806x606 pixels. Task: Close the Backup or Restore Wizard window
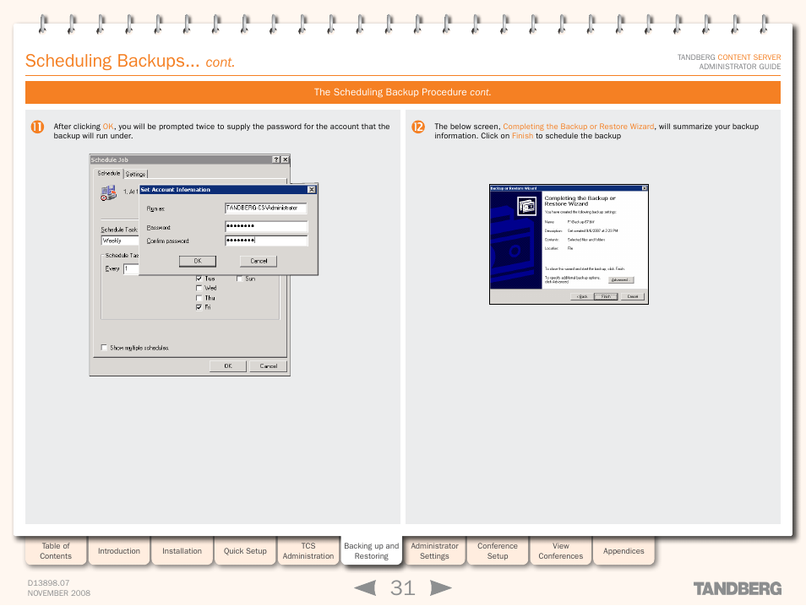pos(645,188)
